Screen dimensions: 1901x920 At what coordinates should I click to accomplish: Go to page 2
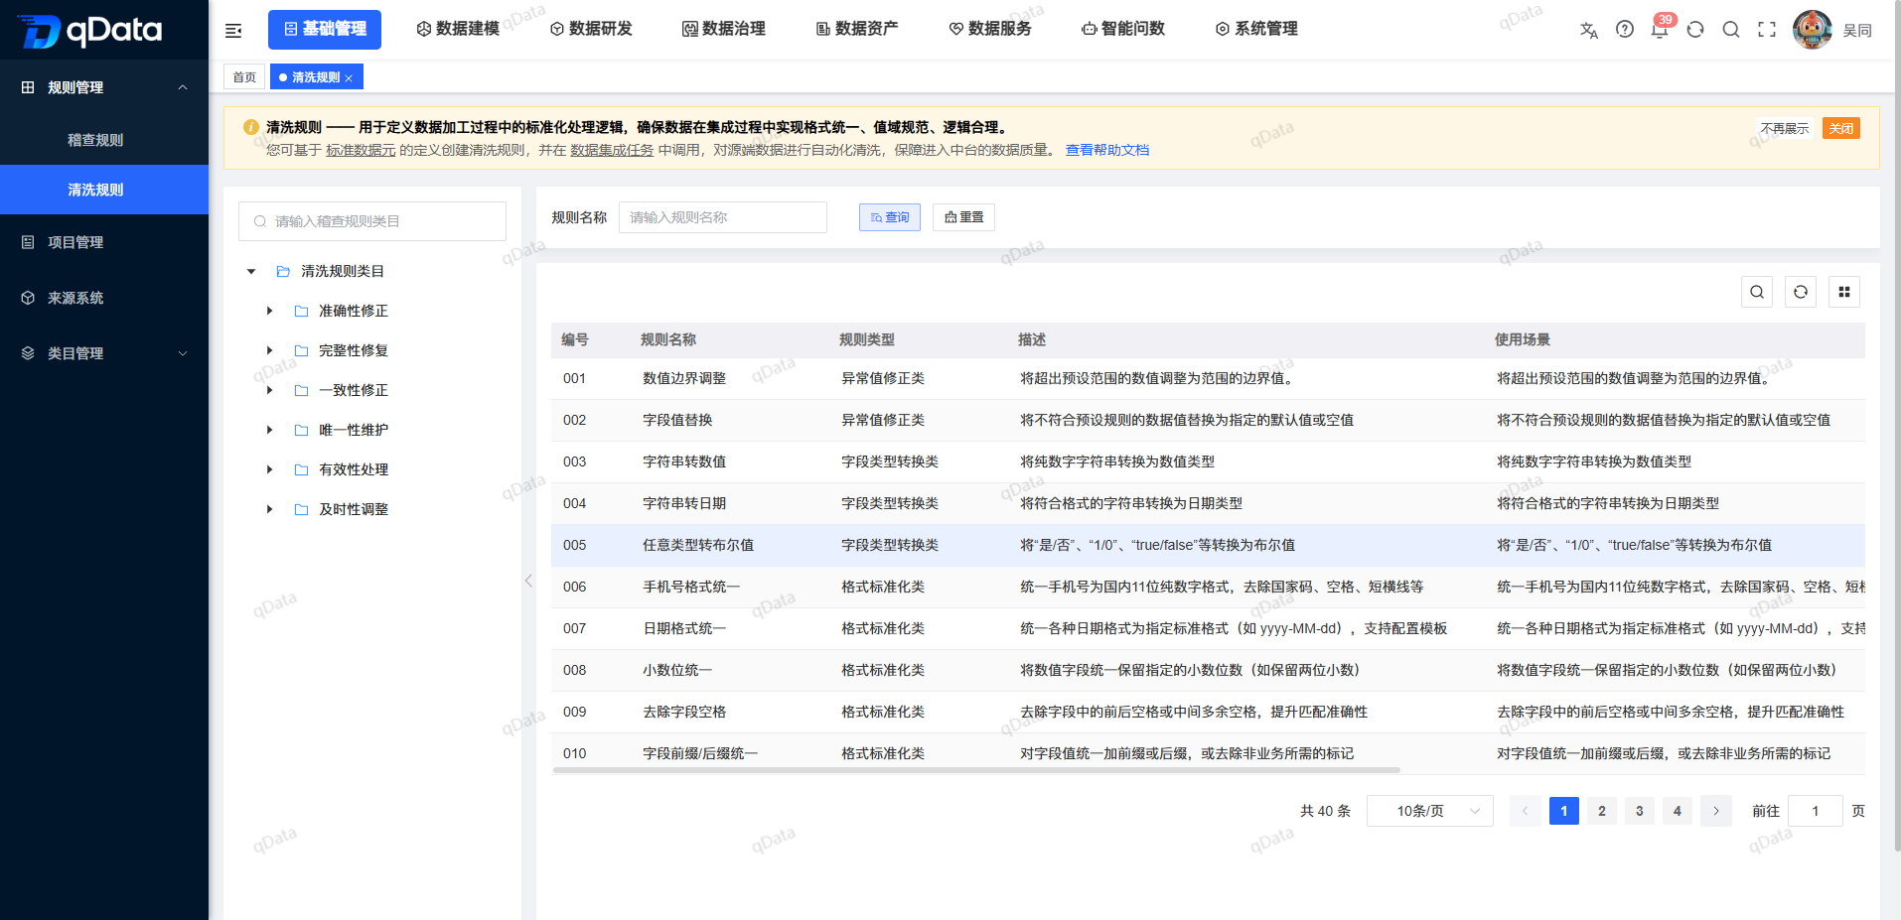pyautogui.click(x=1602, y=811)
